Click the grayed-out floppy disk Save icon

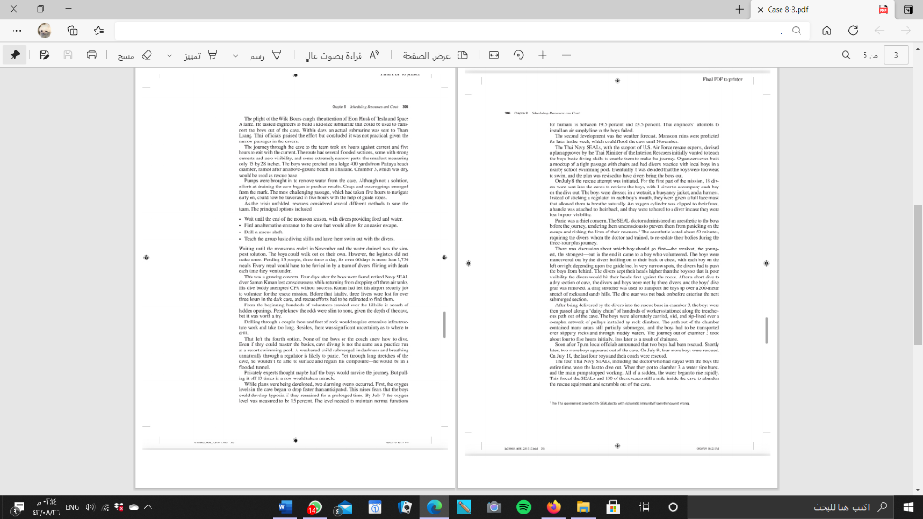[68, 55]
